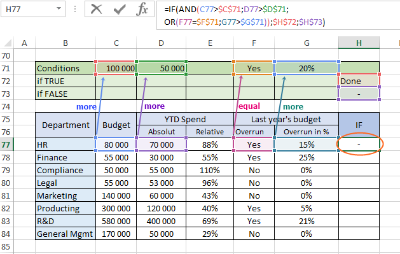Click the 21% overrun cell for R&D

click(307, 222)
